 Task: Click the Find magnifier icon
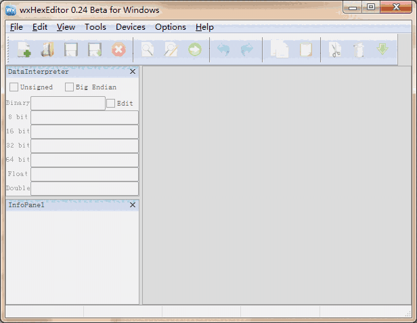tap(148, 49)
